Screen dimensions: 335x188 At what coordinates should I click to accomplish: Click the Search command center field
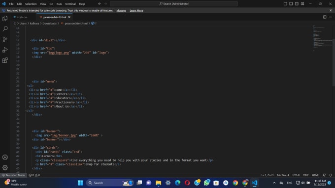[x=174, y=3]
